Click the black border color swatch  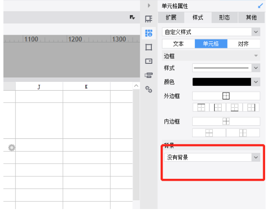click(222, 82)
